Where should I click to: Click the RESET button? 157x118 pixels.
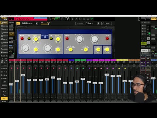(107, 23)
